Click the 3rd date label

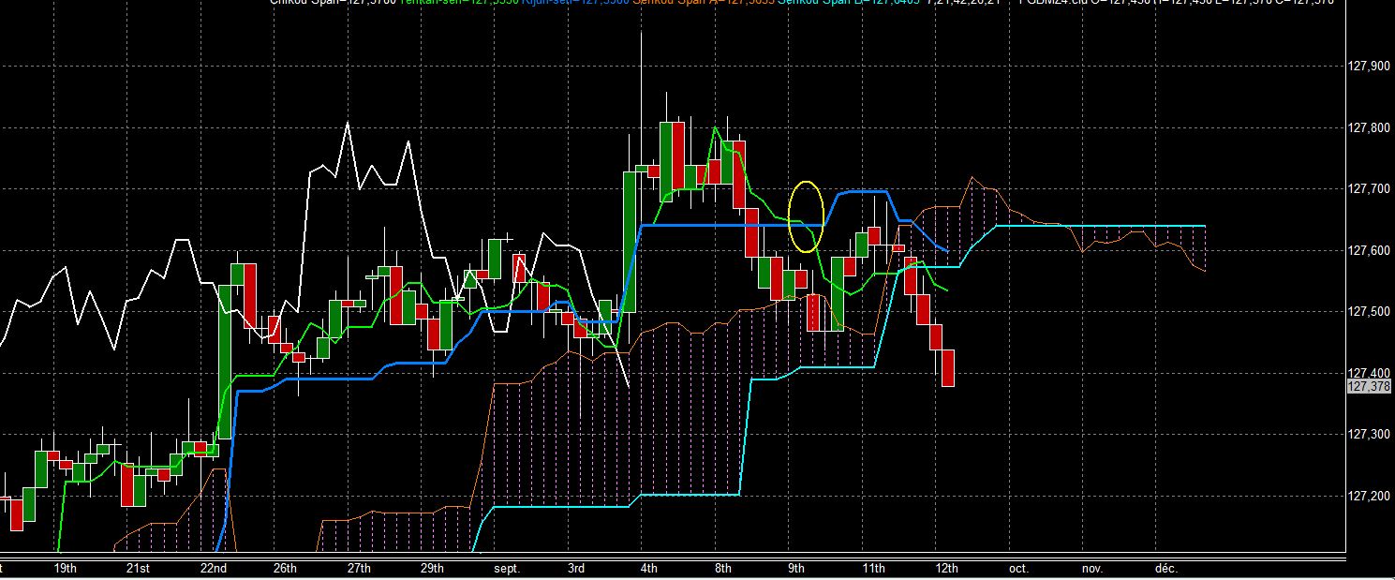(575, 569)
